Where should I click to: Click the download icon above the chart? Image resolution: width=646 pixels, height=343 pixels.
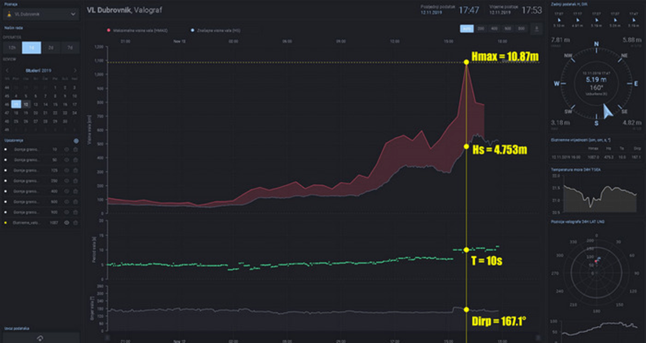click(x=536, y=28)
